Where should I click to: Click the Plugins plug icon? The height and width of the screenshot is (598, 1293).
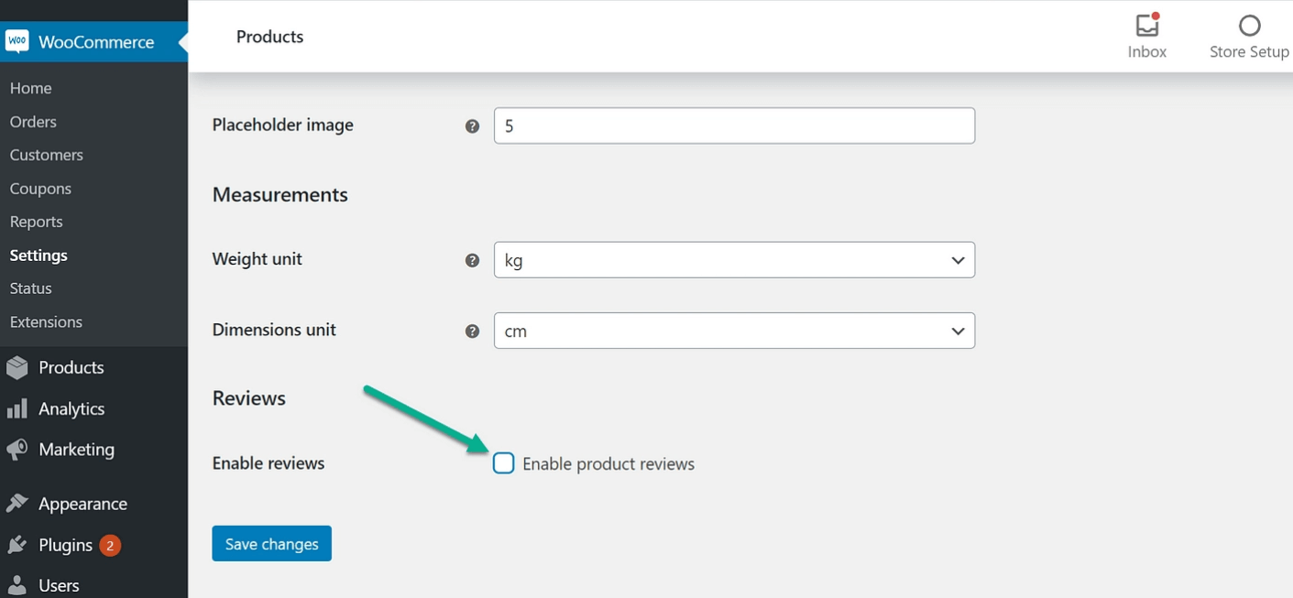17,546
